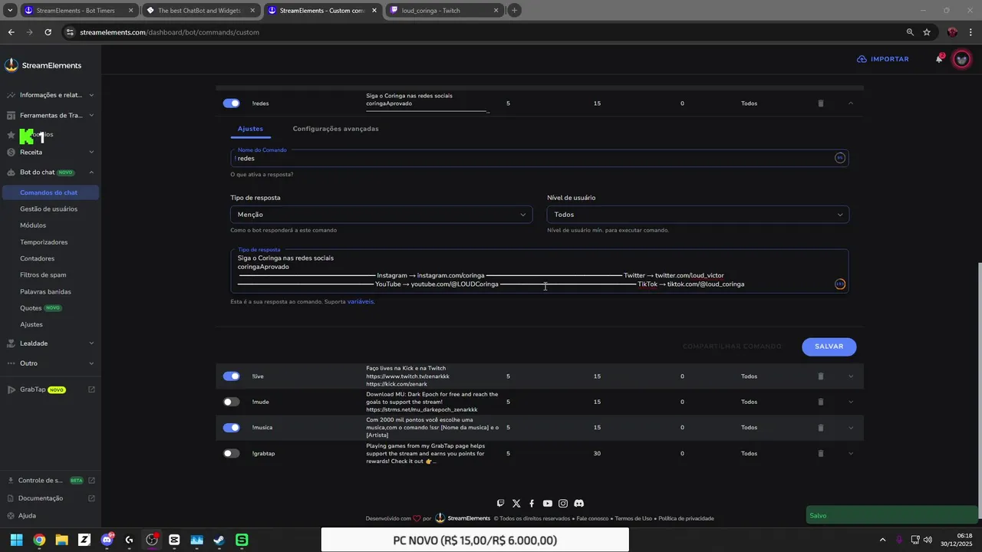Viewport: 982px width, 552px height.
Task: Toggle the !redes command off
Action: pos(231,103)
